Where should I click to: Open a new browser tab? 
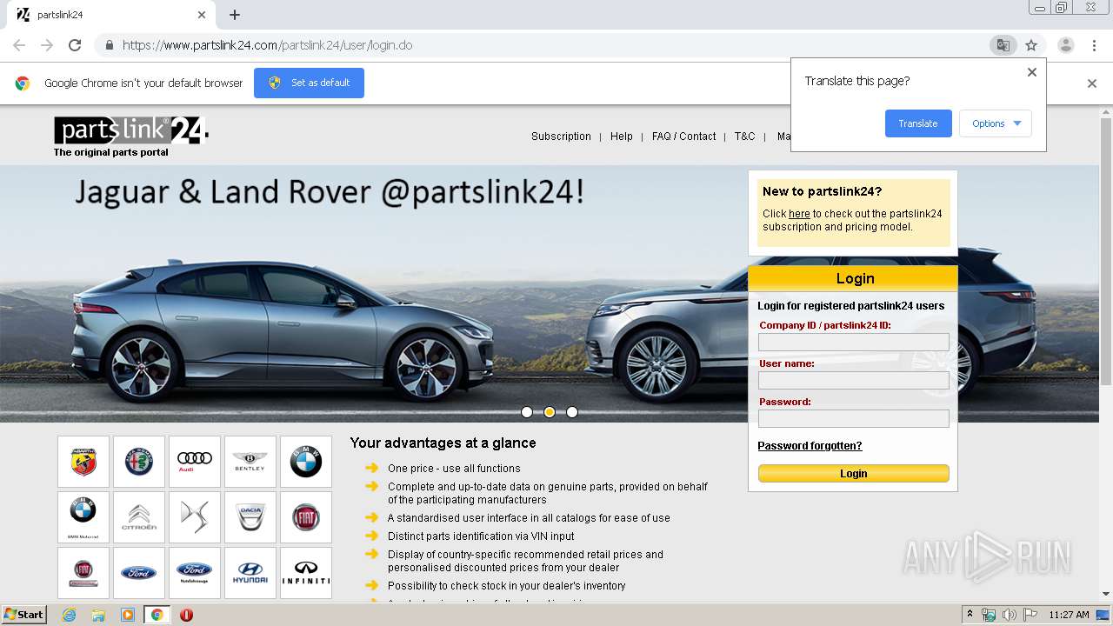coord(235,15)
